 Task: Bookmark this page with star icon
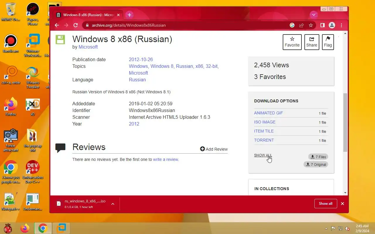(311, 25)
